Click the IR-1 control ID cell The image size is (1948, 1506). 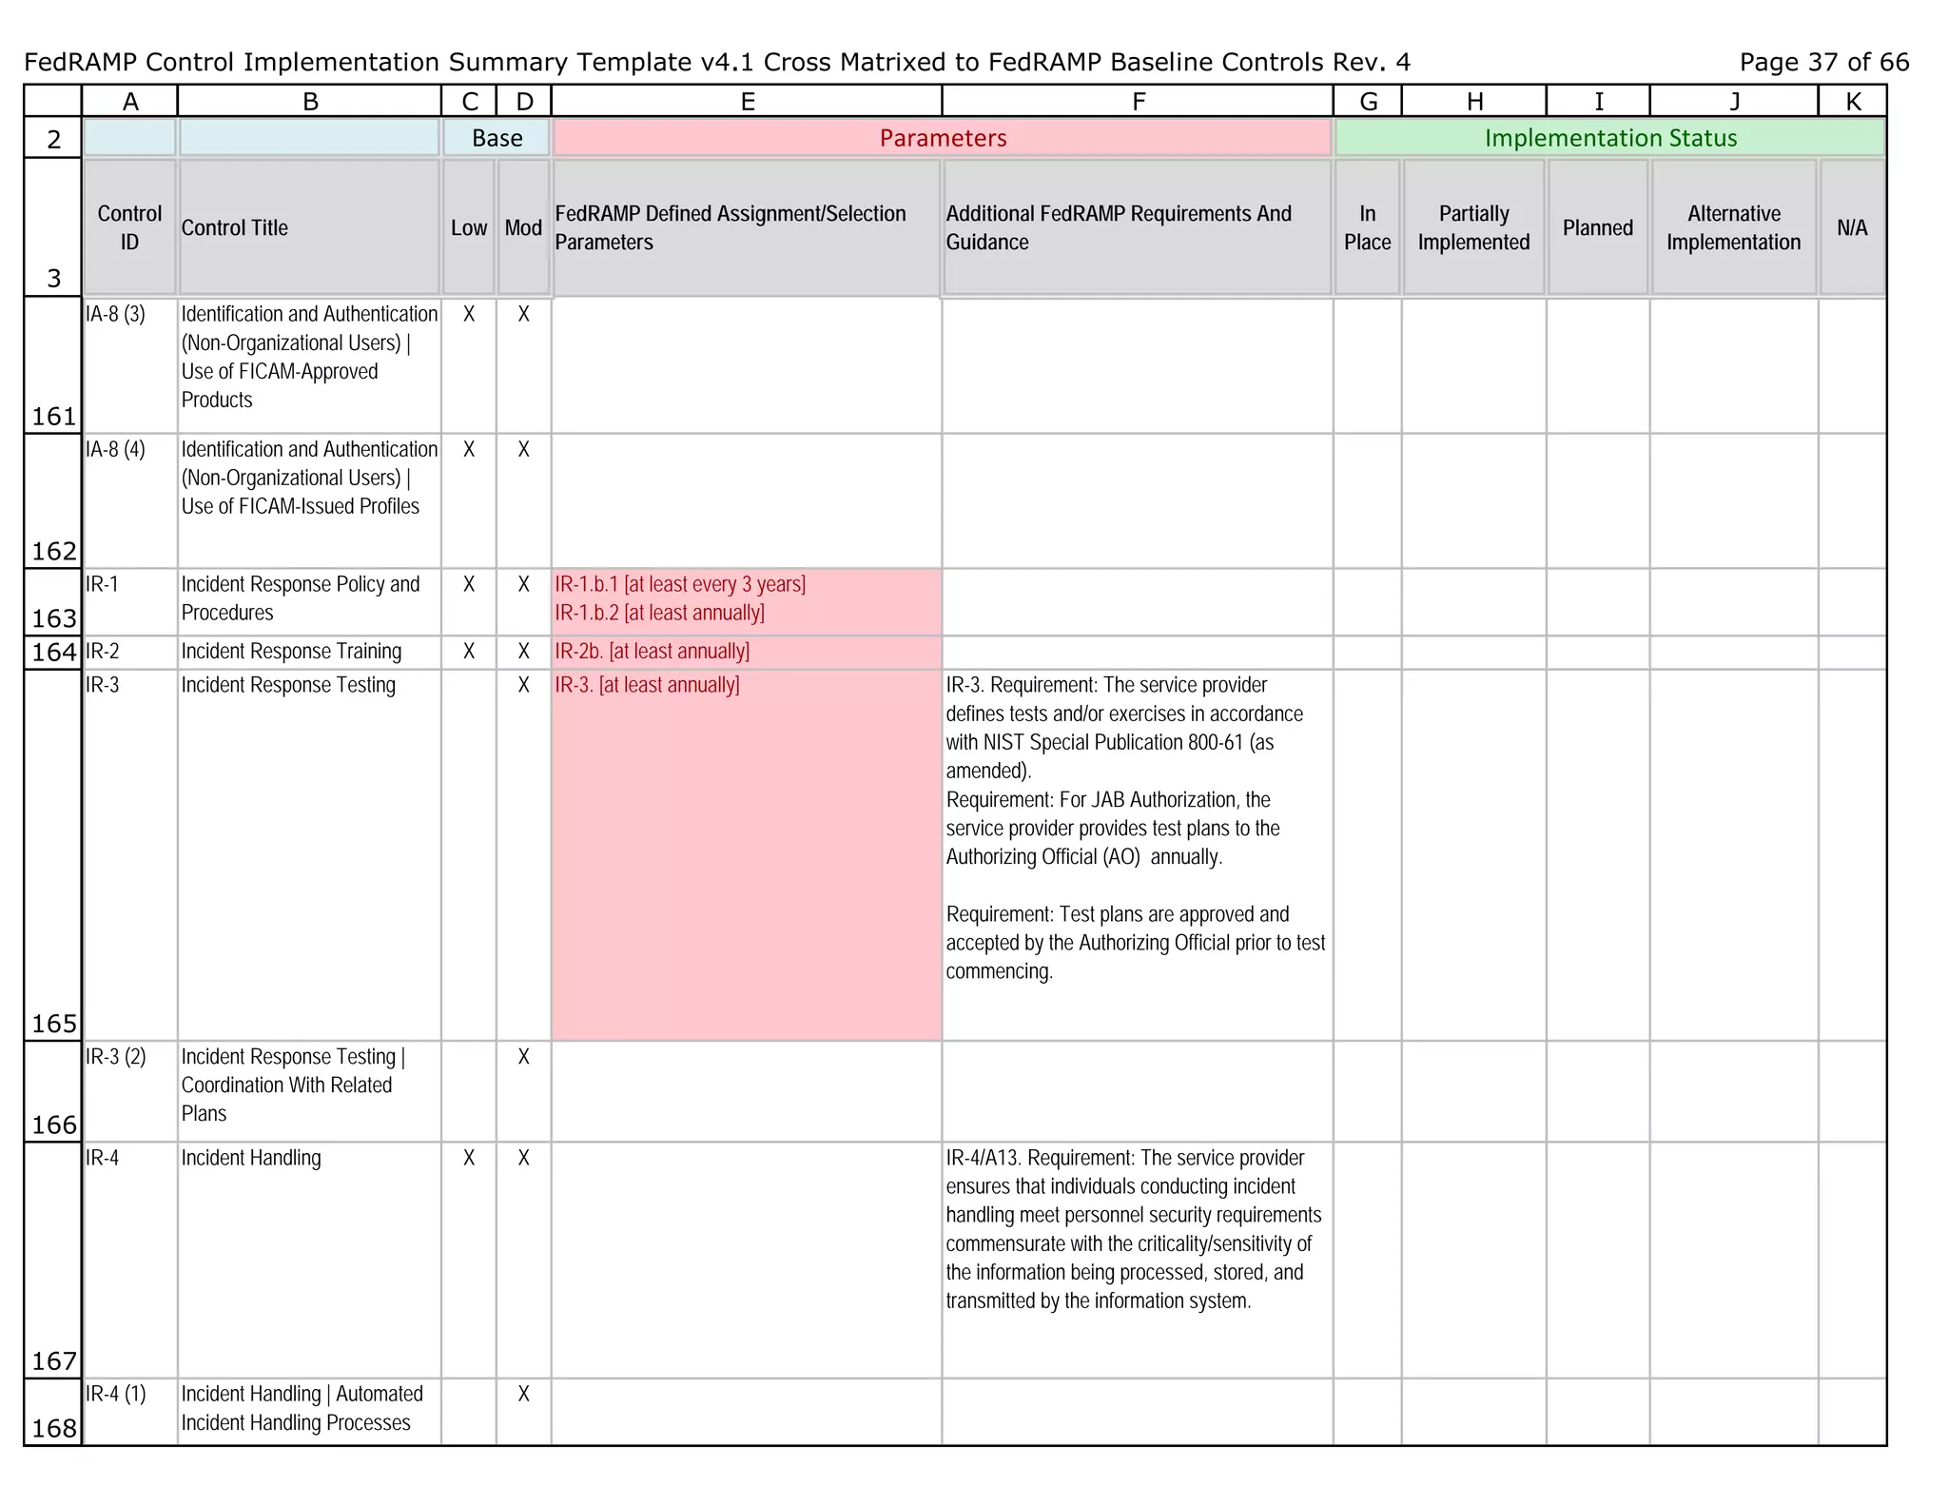click(130, 602)
